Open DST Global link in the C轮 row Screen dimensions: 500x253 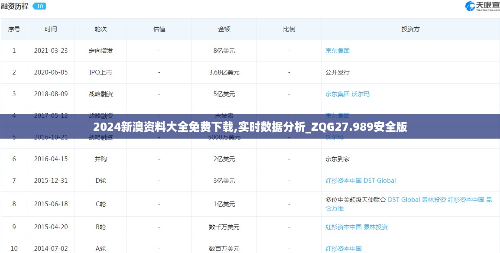404,200
